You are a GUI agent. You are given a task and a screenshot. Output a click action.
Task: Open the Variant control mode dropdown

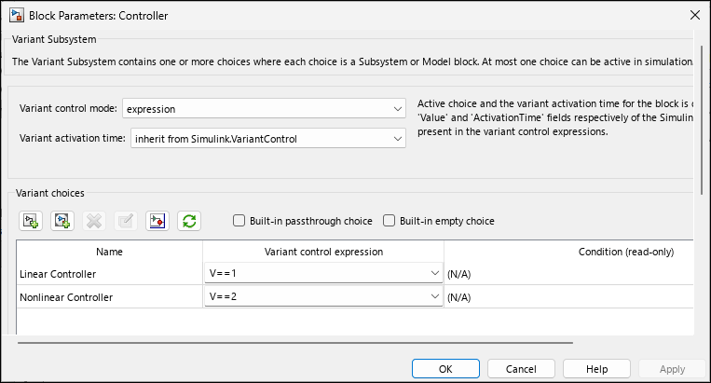264,109
